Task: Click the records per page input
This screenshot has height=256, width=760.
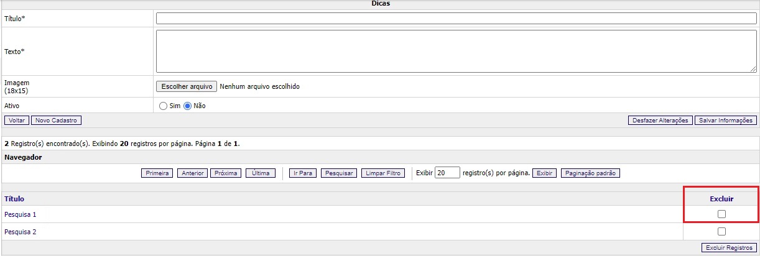Action: [x=447, y=173]
